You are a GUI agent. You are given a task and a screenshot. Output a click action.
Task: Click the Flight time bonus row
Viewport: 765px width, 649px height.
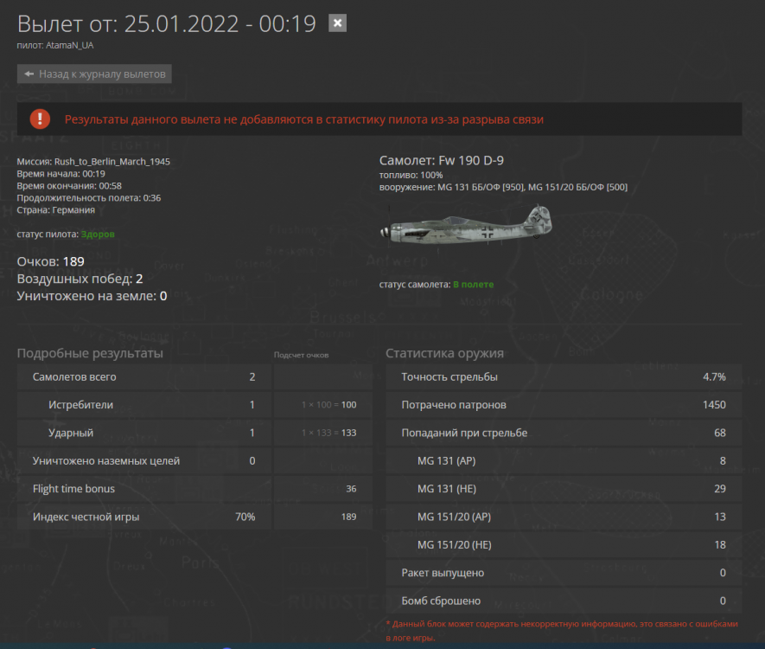tap(194, 489)
